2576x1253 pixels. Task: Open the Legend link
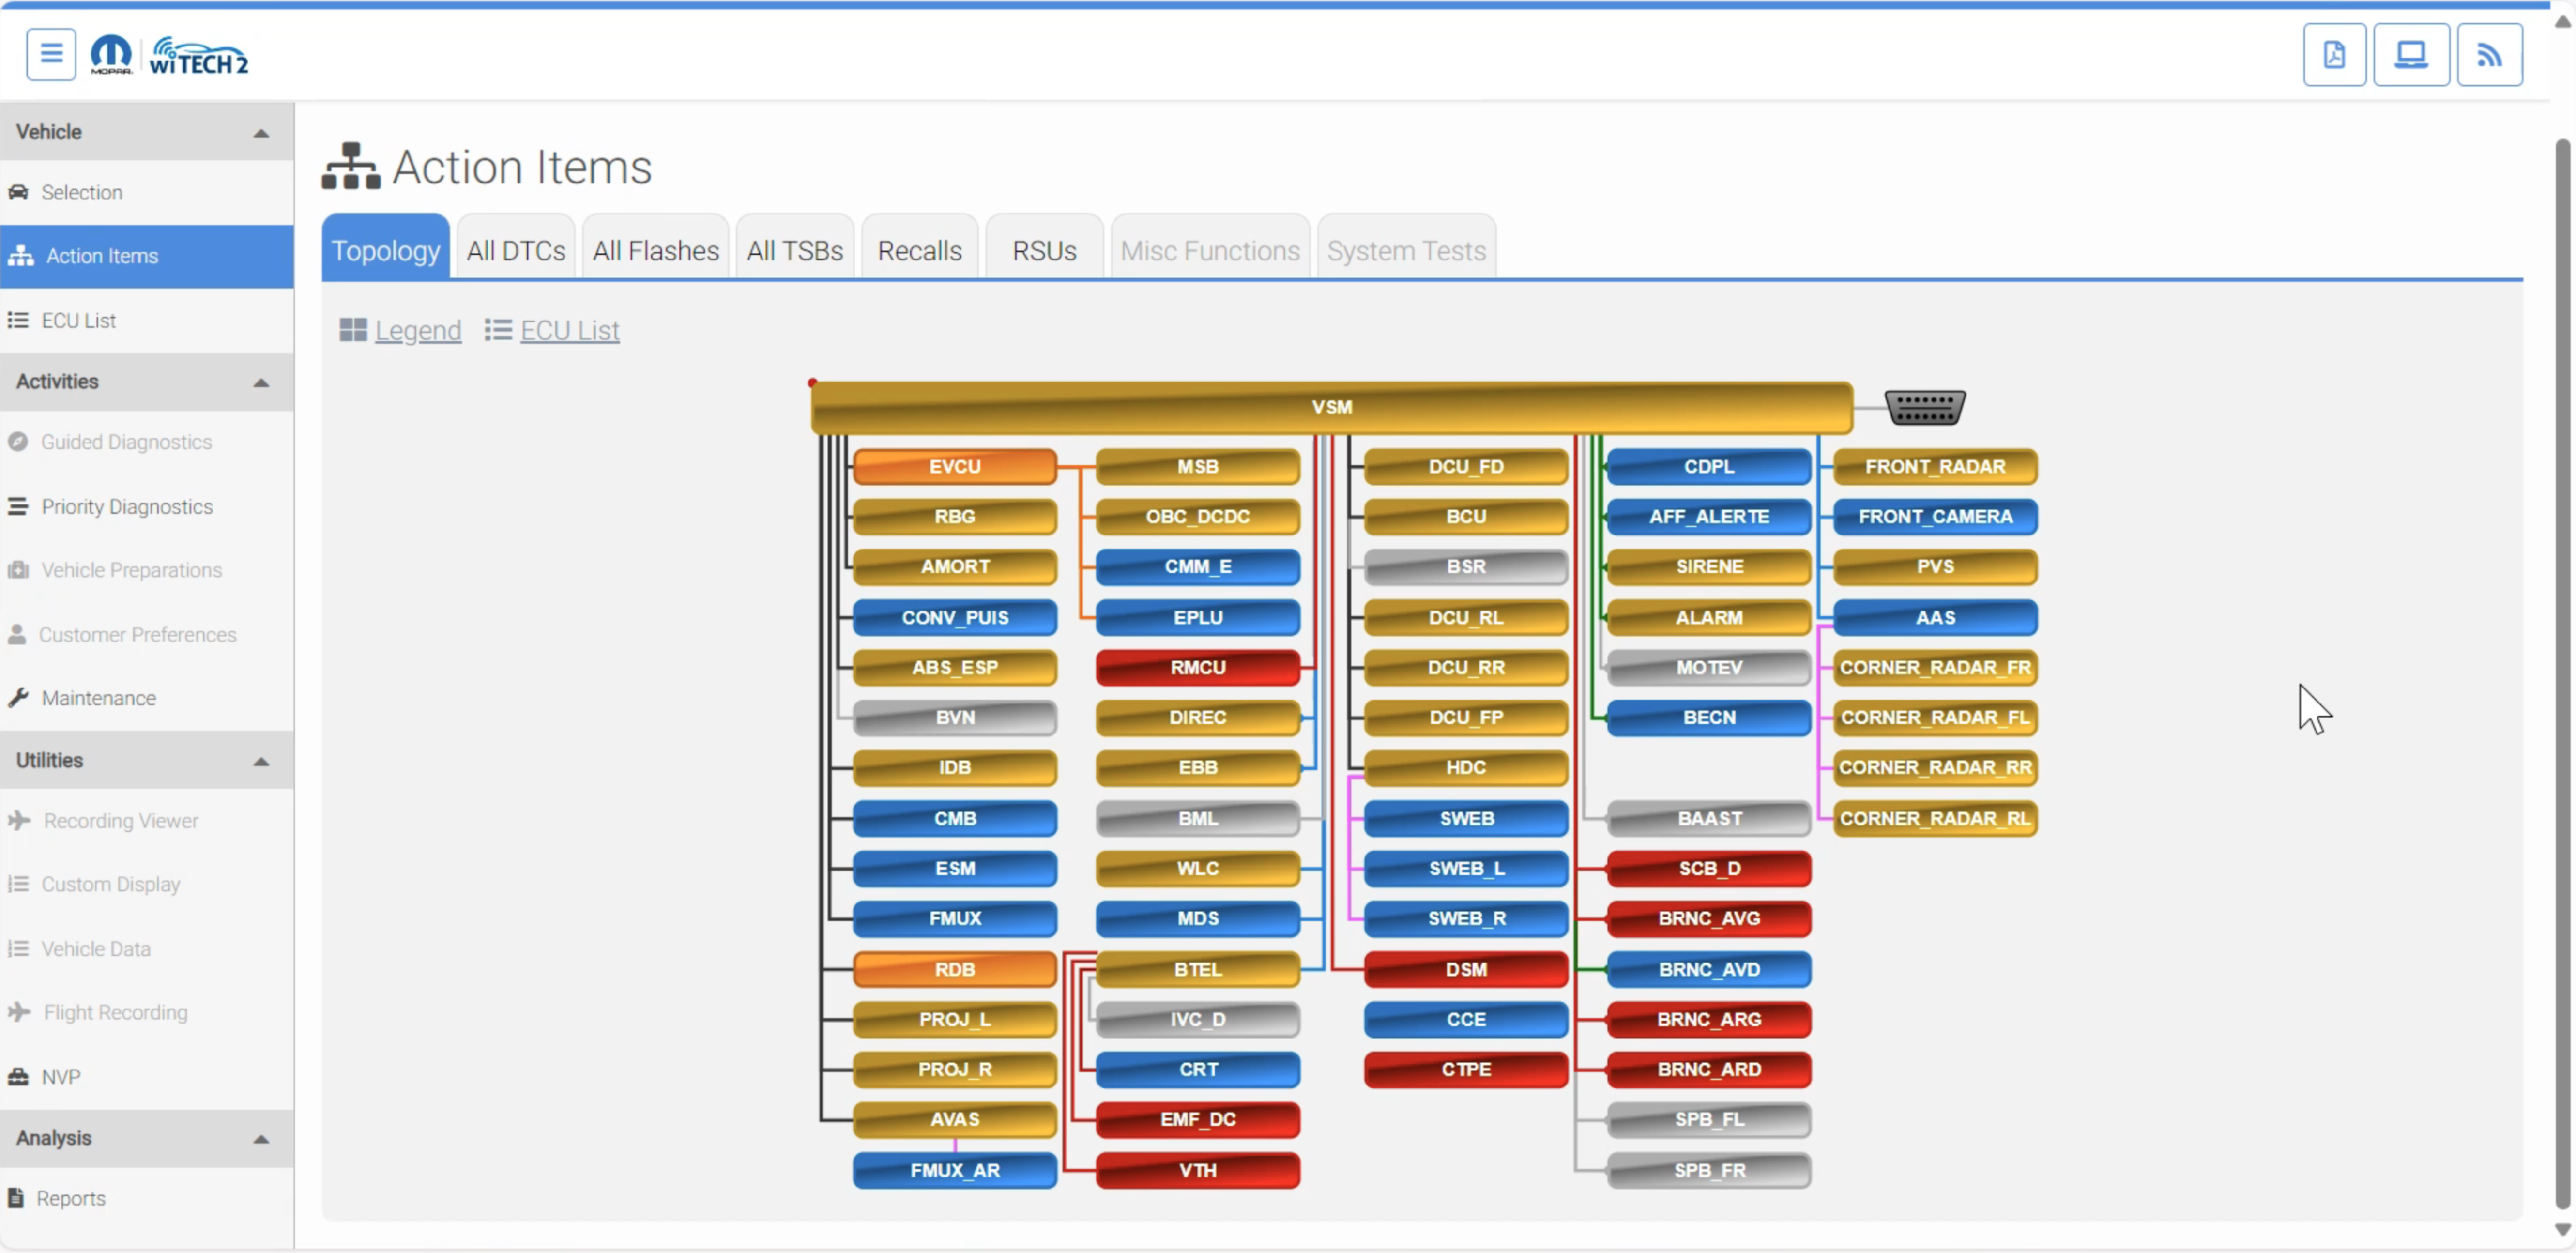[418, 330]
